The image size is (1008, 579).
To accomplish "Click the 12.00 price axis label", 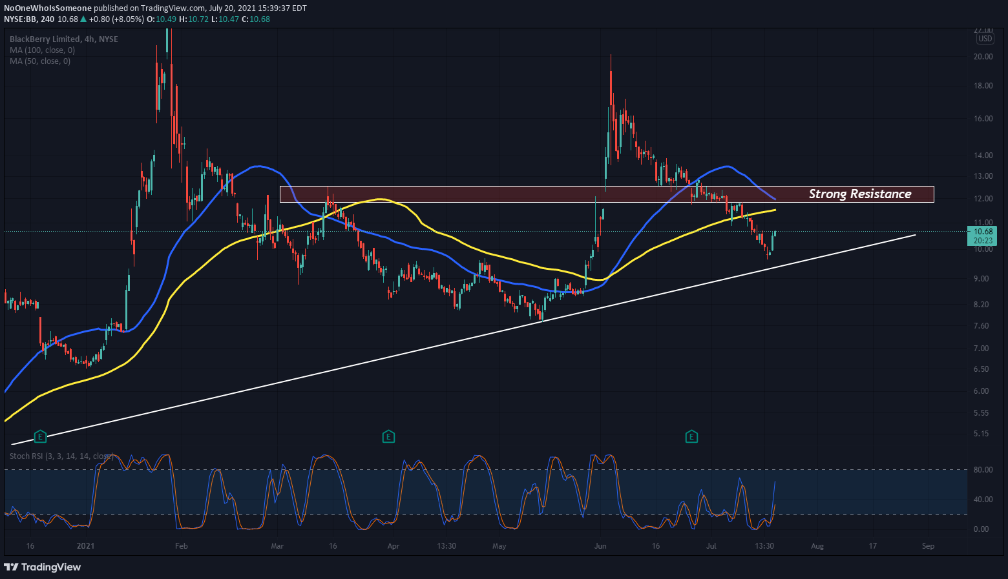I will [983, 199].
